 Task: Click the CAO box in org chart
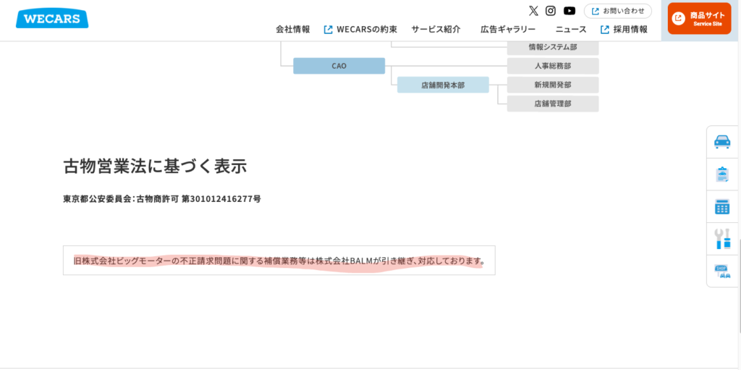(339, 66)
